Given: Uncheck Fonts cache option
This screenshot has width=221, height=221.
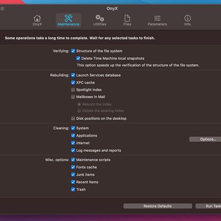Looking at the screenshot, I should 73,167.
